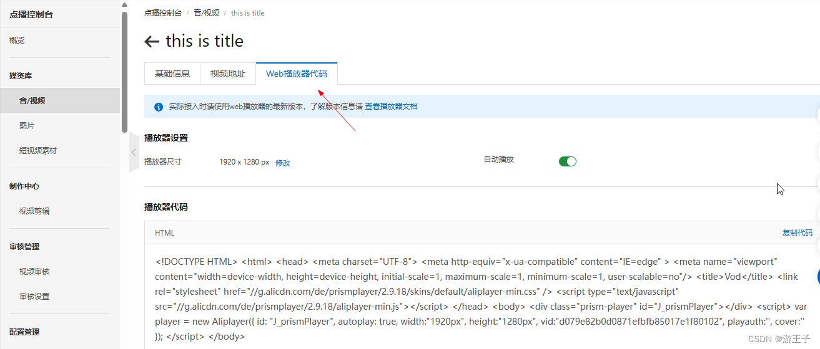Click the 音/视频 breadcrumb link

pyautogui.click(x=207, y=12)
